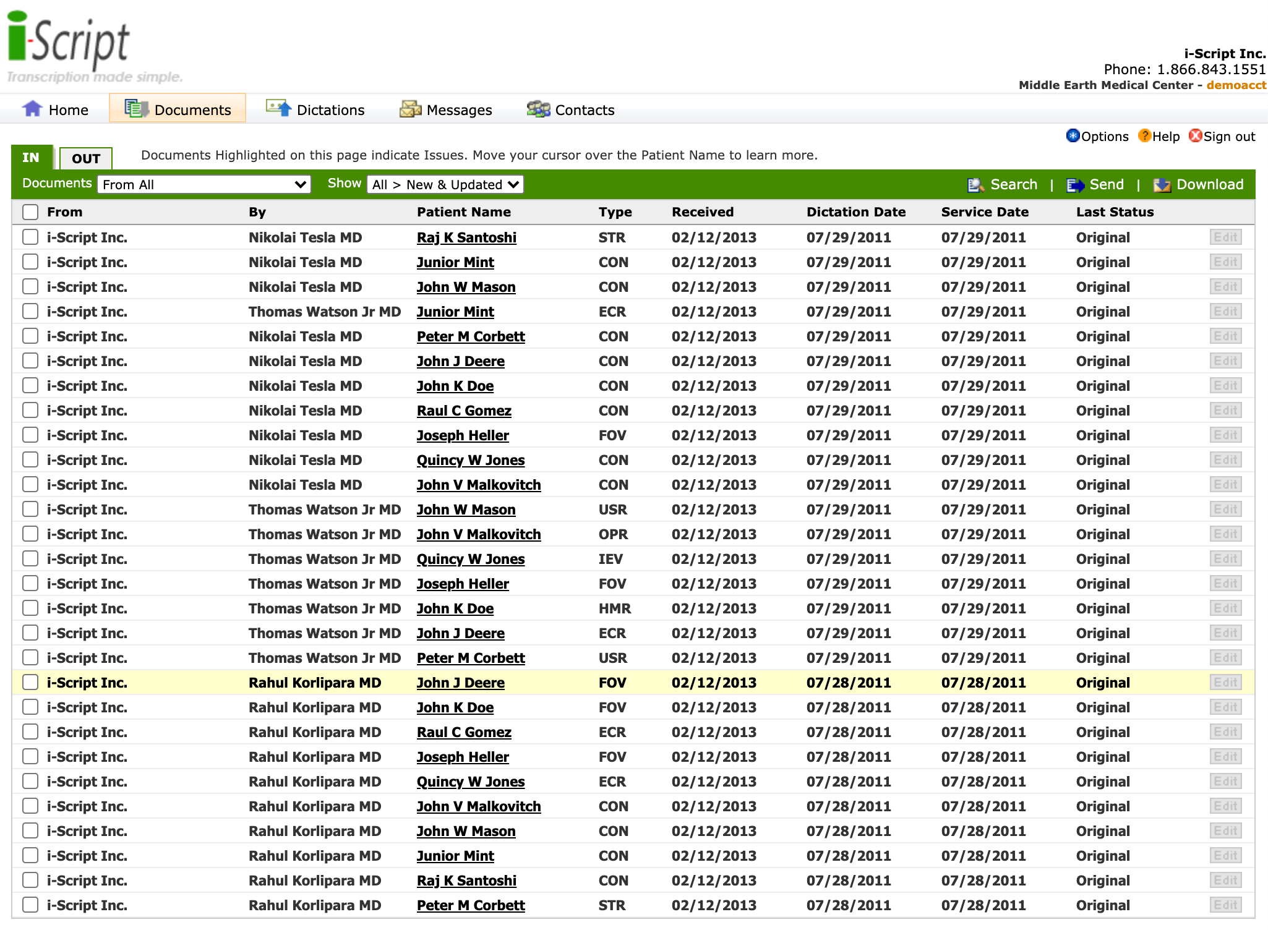Download the selected documents
This screenshot has height=930, width=1268.
pyautogui.click(x=1208, y=184)
